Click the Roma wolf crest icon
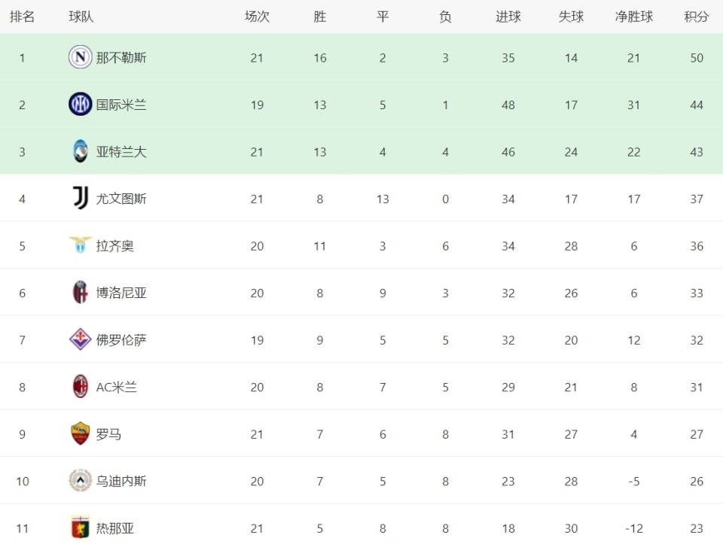This screenshot has width=723, height=547. coord(80,433)
